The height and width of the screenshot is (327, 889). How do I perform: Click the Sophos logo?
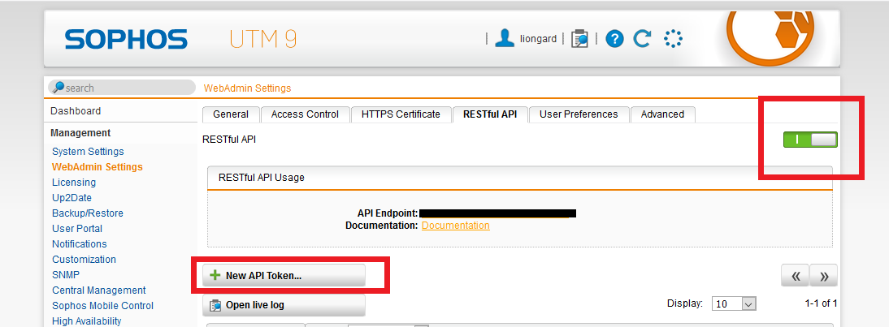126,39
